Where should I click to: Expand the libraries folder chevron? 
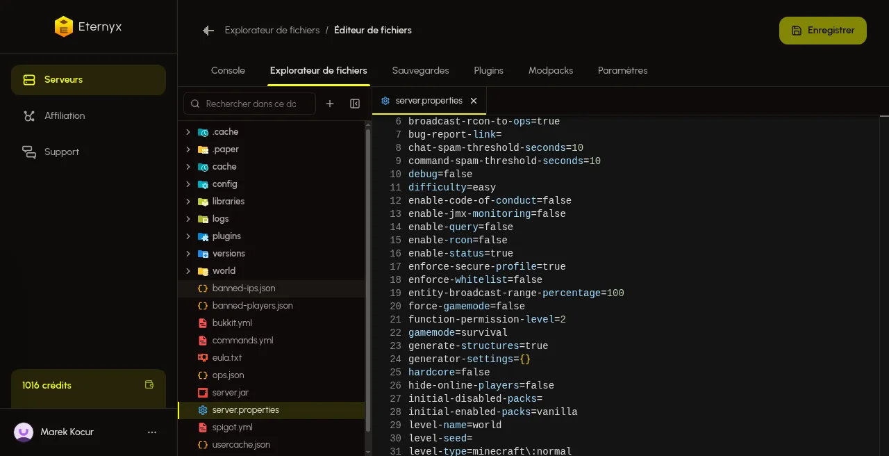[188, 202]
